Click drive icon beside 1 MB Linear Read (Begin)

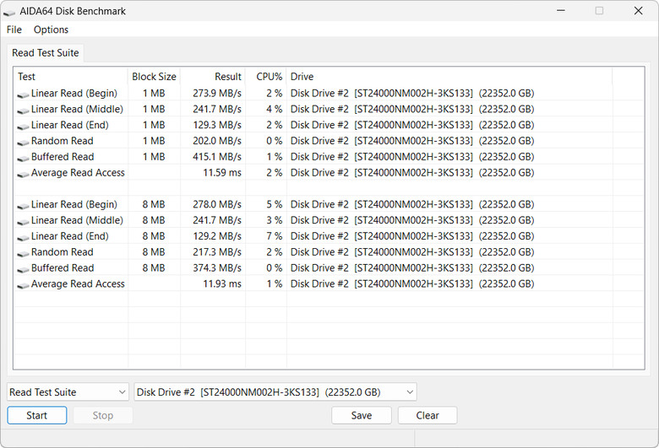(x=23, y=94)
